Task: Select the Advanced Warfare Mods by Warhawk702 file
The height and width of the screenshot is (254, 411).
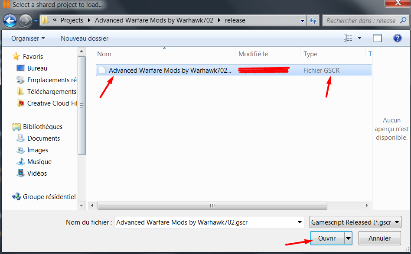Action: tap(170, 71)
